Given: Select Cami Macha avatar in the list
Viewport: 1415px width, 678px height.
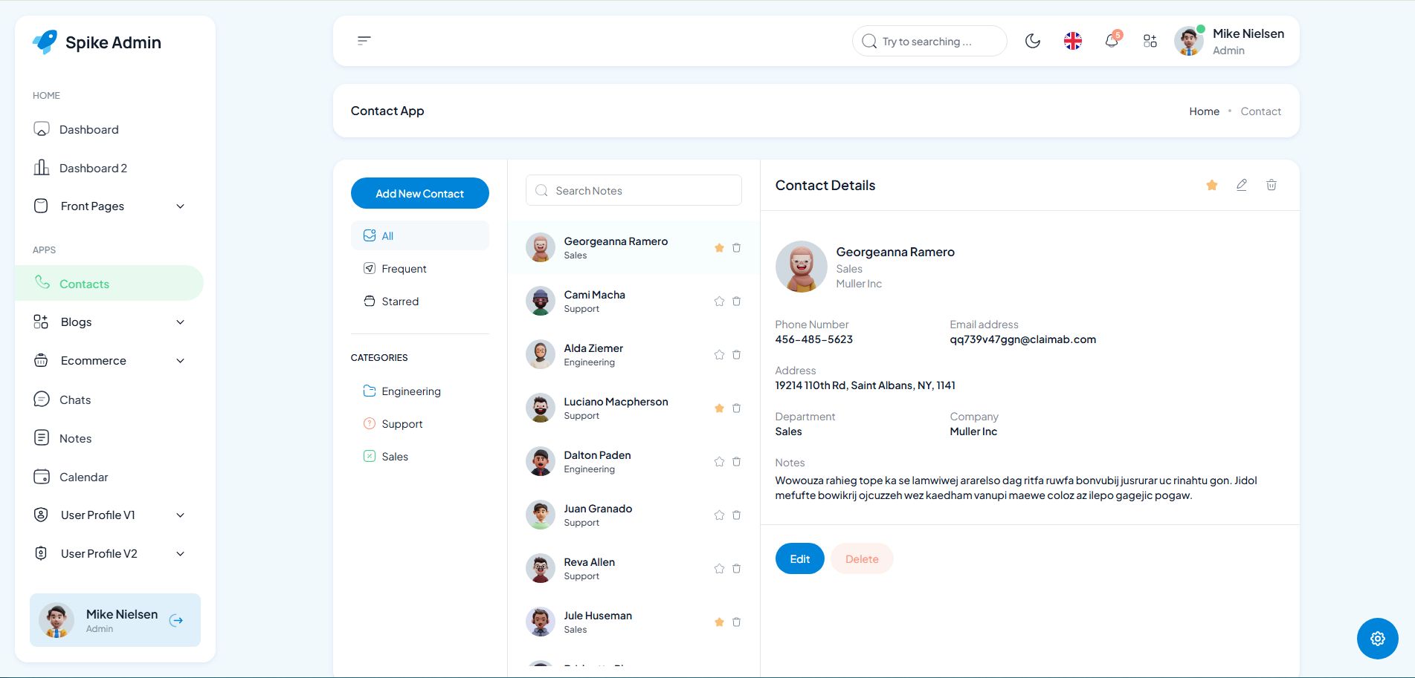Looking at the screenshot, I should point(541,301).
